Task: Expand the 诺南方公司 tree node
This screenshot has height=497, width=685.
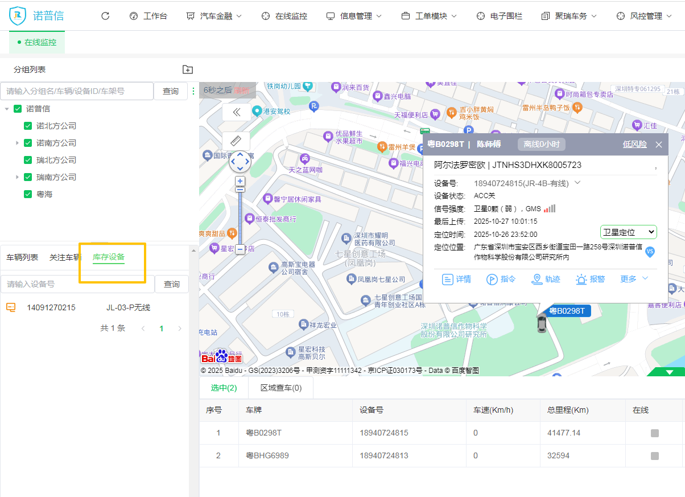Action: click(x=17, y=143)
